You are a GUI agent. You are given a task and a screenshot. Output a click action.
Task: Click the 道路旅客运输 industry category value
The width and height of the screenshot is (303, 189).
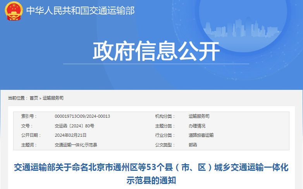201,135
